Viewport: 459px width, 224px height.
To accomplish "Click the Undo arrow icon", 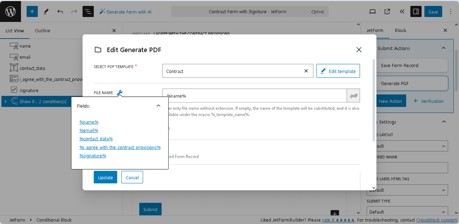I will (60, 11).
